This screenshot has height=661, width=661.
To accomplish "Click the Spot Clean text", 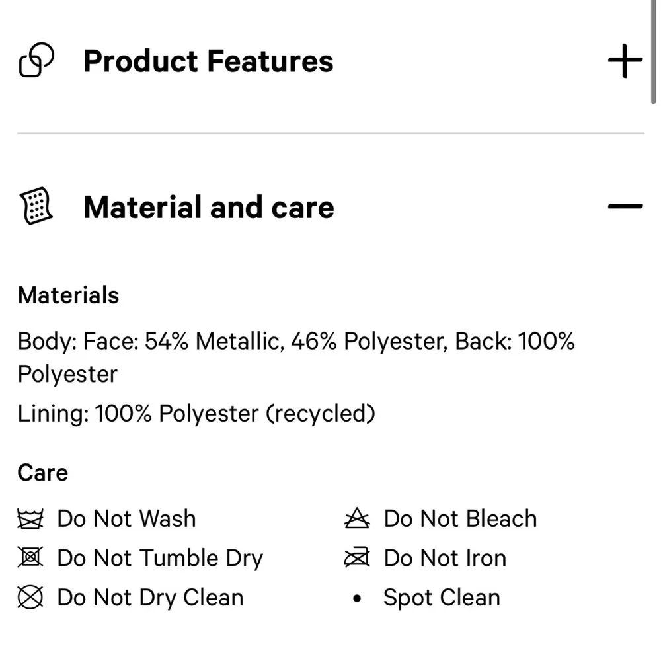I will pyautogui.click(x=442, y=598).
